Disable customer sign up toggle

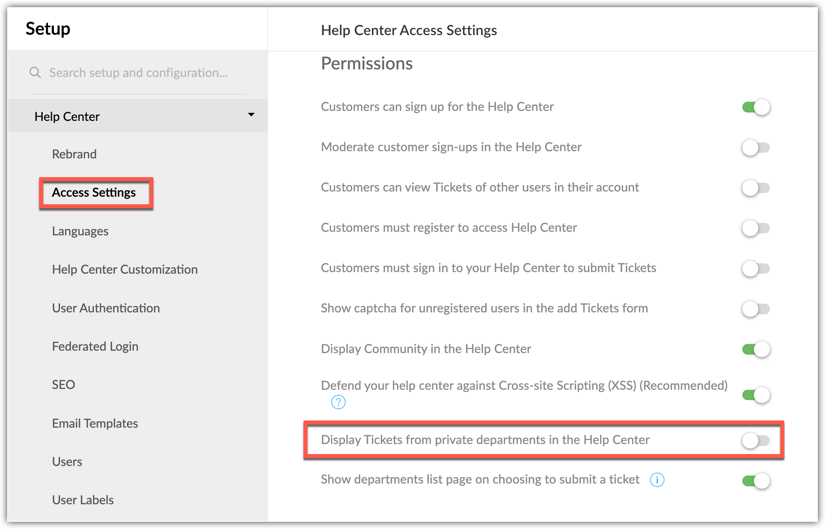(756, 107)
